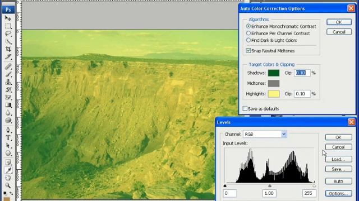Uncheck Snap Neutral Midtones
Screen dimensions: 359x201
point(248,51)
